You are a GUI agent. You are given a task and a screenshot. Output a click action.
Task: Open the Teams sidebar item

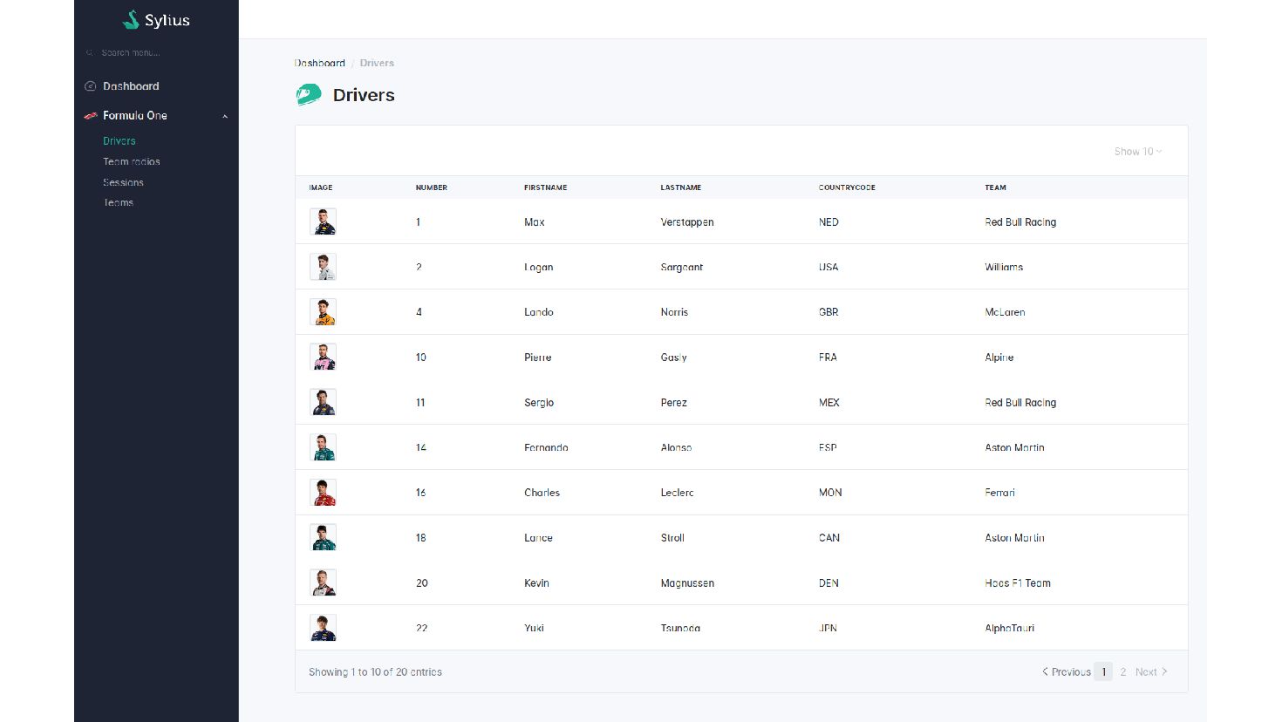coord(119,202)
